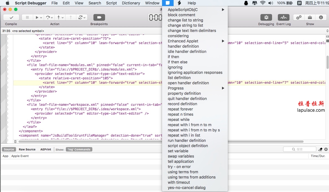329x192 pixels.
Task: Click the Stop square in the Action group
Action: click(27, 17)
